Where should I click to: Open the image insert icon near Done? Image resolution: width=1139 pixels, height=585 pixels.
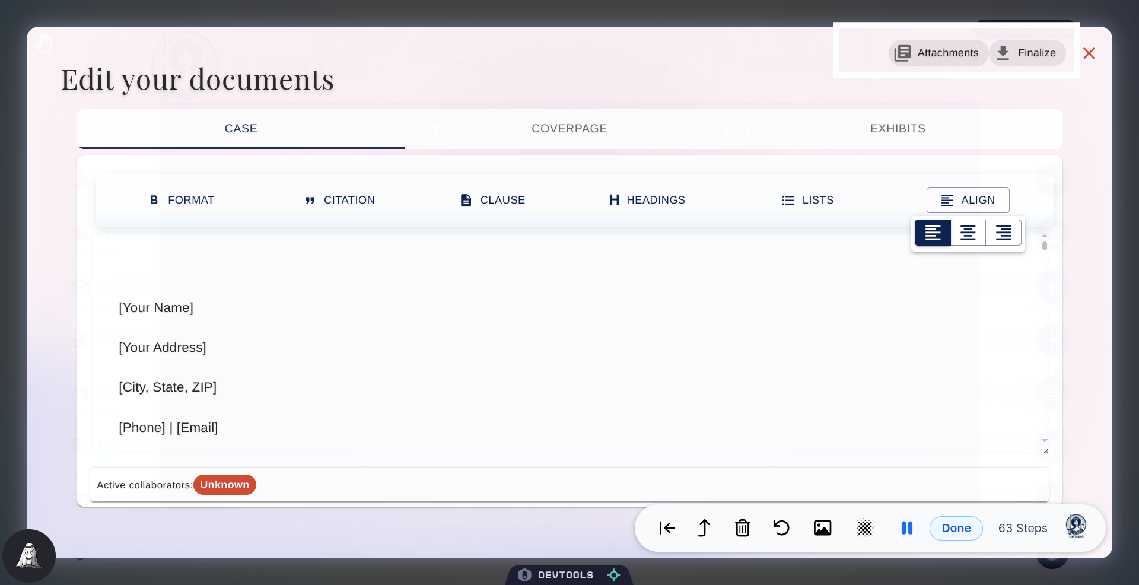pos(822,528)
